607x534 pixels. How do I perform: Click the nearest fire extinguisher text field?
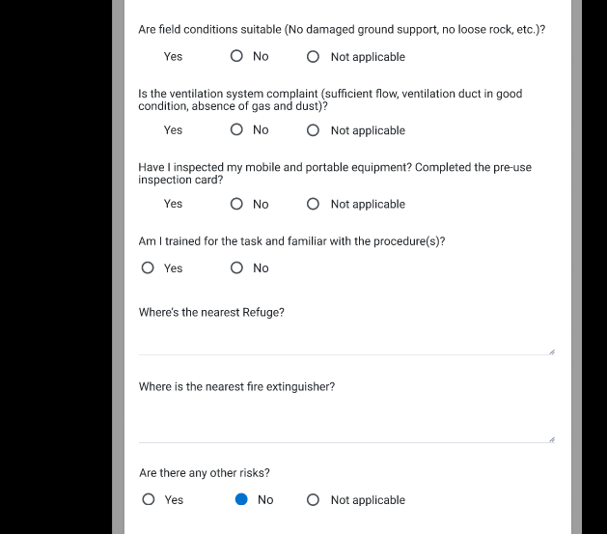tap(346, 421)
